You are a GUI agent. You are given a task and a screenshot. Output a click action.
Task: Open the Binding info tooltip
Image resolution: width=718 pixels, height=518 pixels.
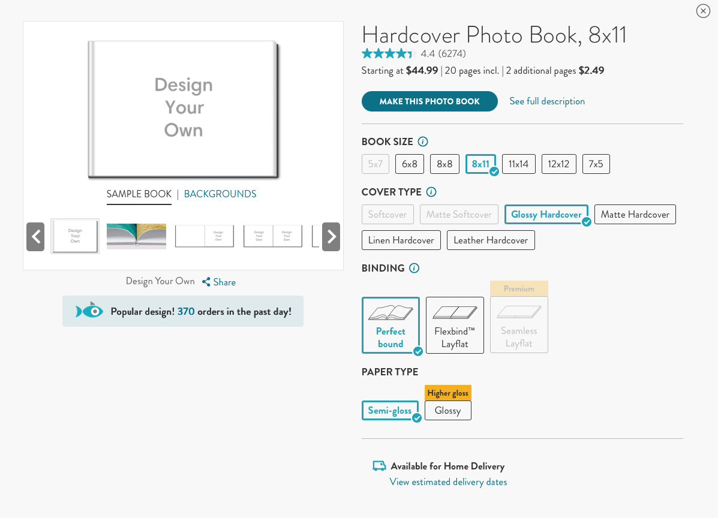click(414, 268)
